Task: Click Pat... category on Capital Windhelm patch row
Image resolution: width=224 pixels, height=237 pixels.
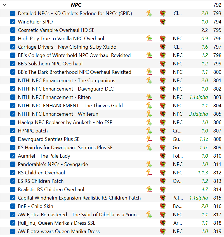Action: (x=178, y=198)
